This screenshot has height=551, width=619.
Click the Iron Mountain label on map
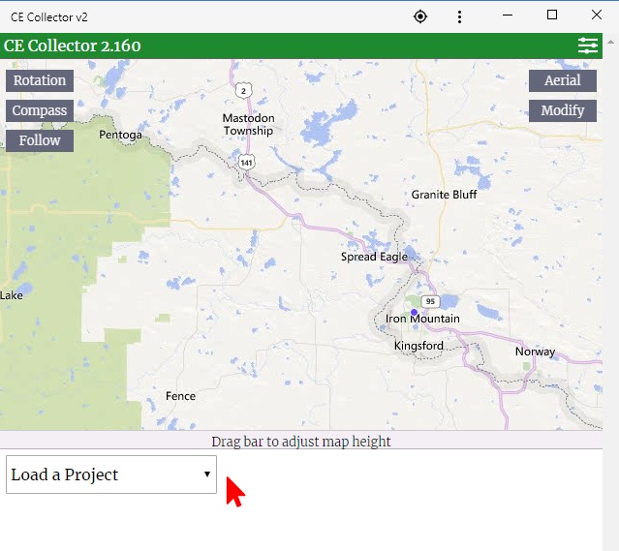coord(422,319)
